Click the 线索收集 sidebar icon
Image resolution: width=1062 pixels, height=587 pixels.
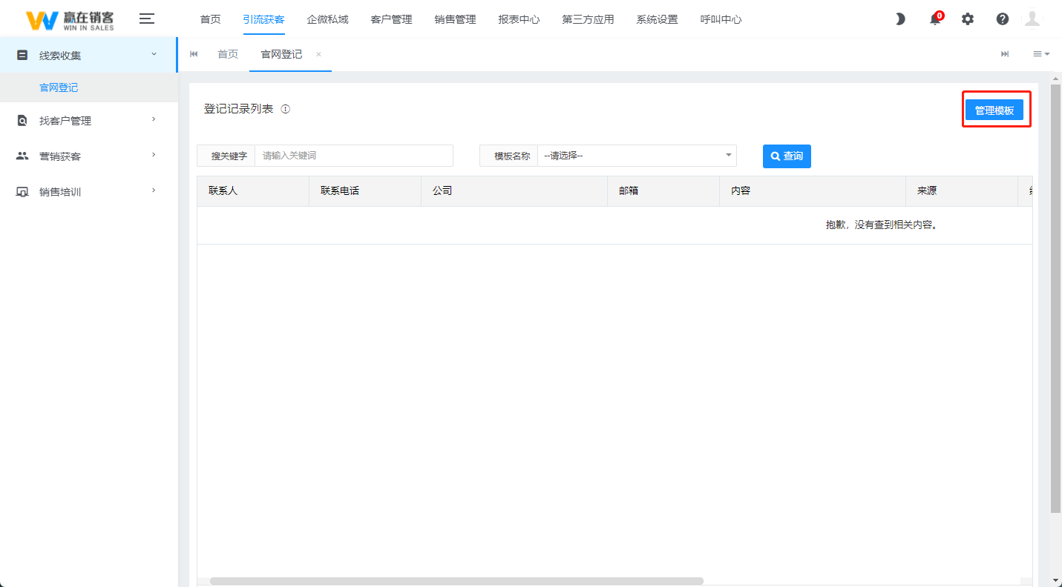pyautogui.click(x=22, y=56)
